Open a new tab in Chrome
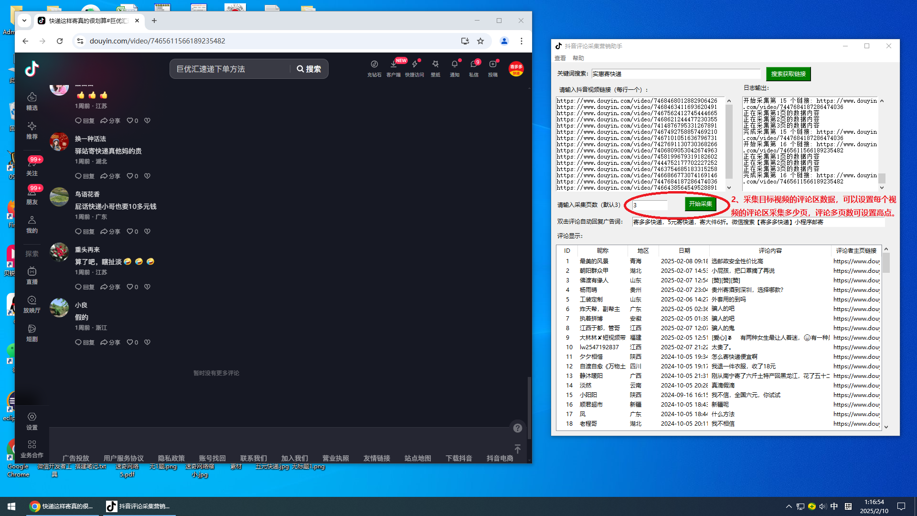 click(x=154, y=21)
